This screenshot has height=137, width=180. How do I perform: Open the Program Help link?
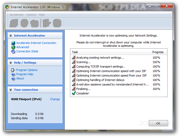pos(25,74)
